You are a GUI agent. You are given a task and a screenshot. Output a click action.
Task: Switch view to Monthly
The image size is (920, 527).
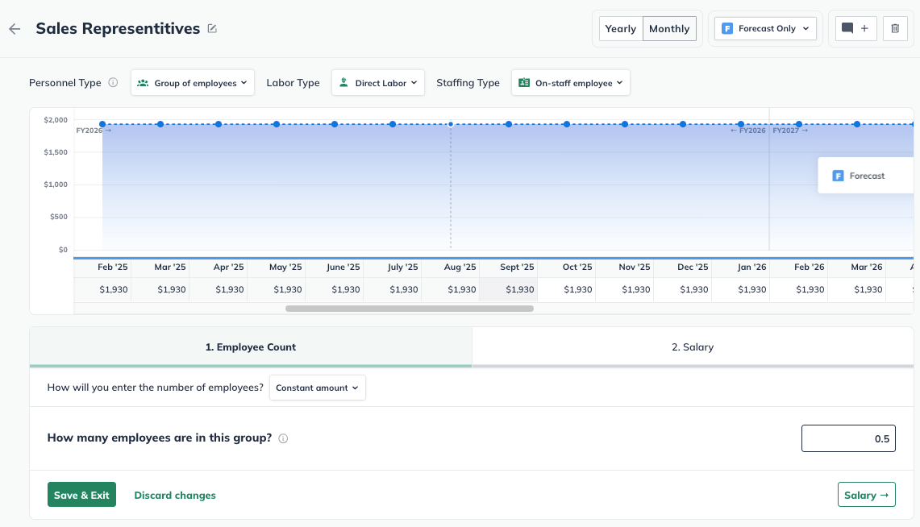click(x=669, y=28)
